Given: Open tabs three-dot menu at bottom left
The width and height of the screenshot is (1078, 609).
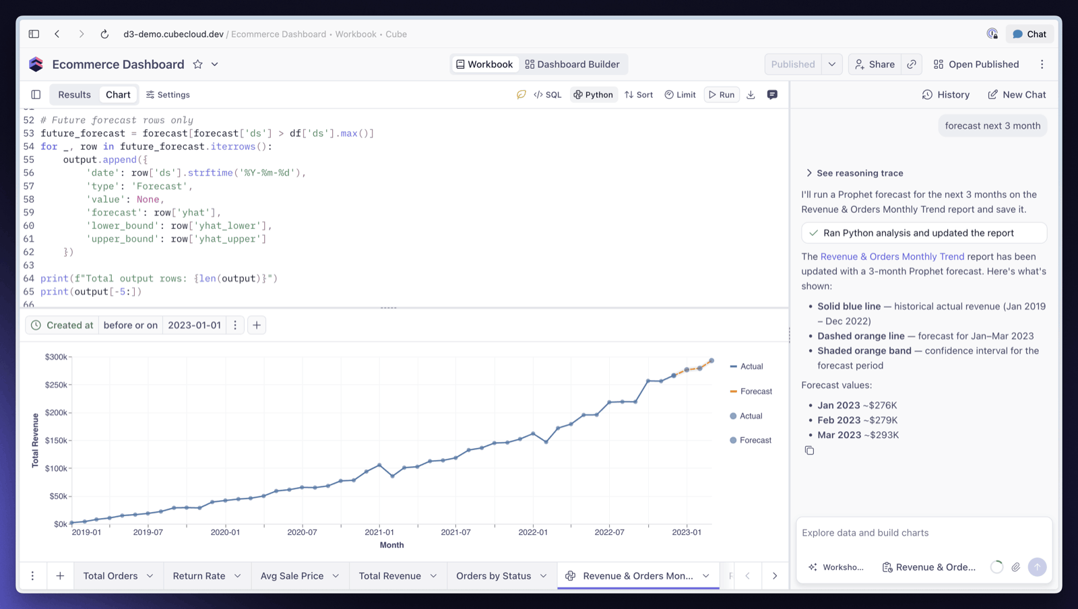Looking at the screenshot, I should [32, 576].
